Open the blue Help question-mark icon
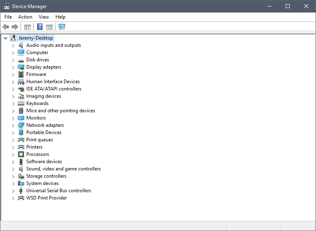316x231 pixels. coord(40,27)
